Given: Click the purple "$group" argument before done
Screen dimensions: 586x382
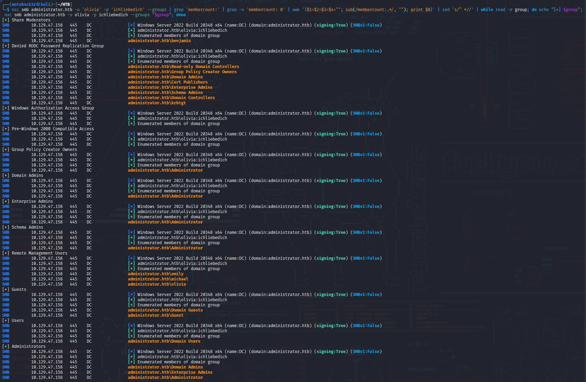Looking at the screenshot, I should tap(162, 15).
